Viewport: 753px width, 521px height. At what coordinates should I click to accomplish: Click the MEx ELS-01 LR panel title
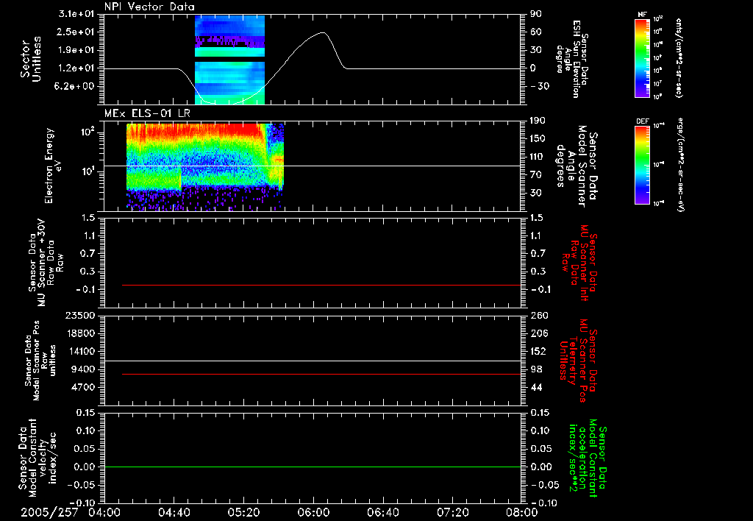pos(146,114)
